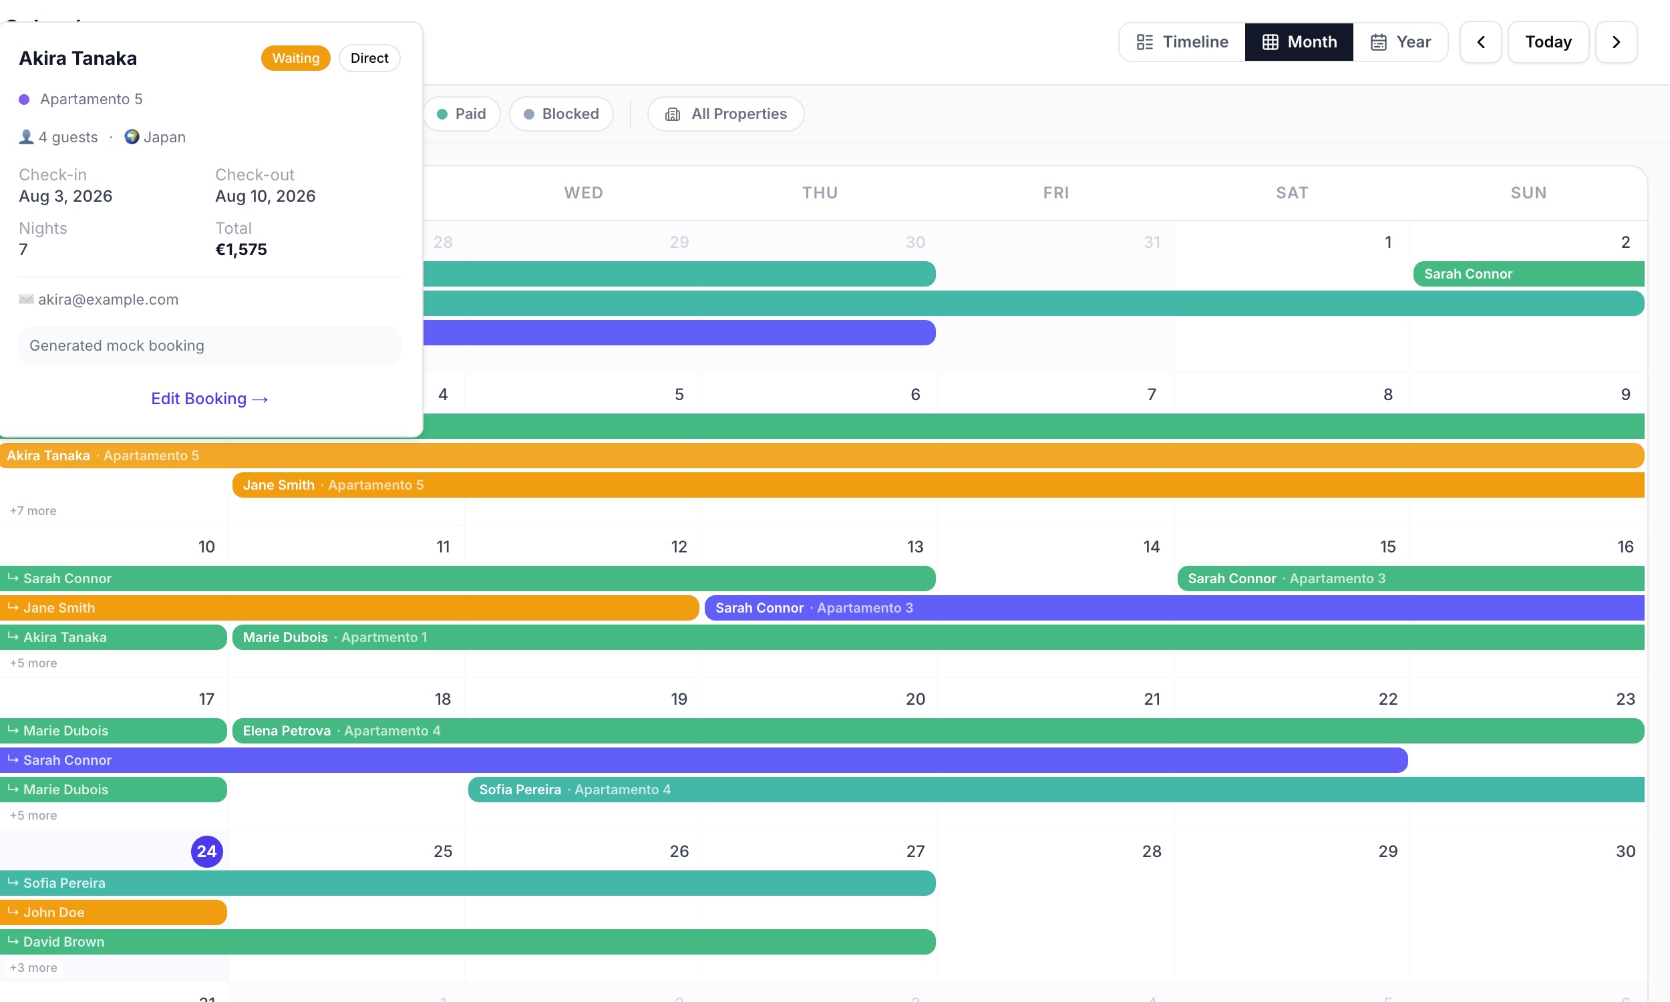Image resolution: width=1670 pixels, height=1002 pixels.
Task: Jump to Today
Action: click(1548, 42)
